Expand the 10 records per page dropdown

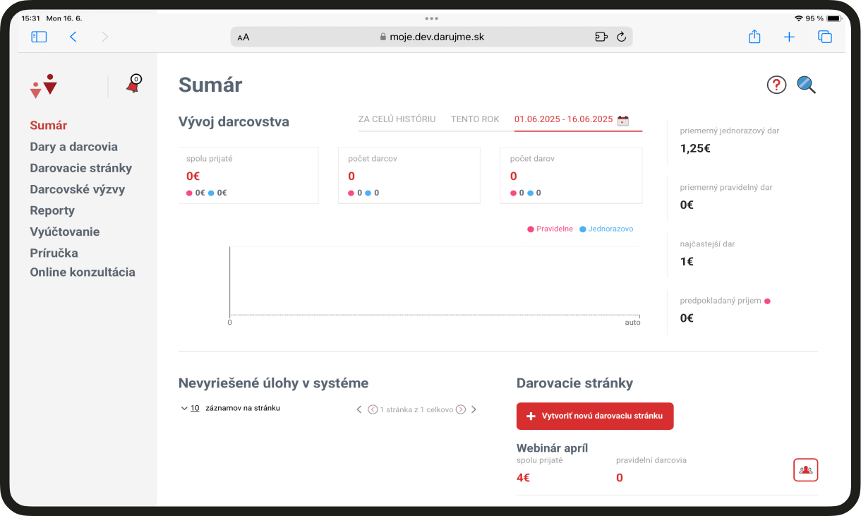tap(189, 408)
